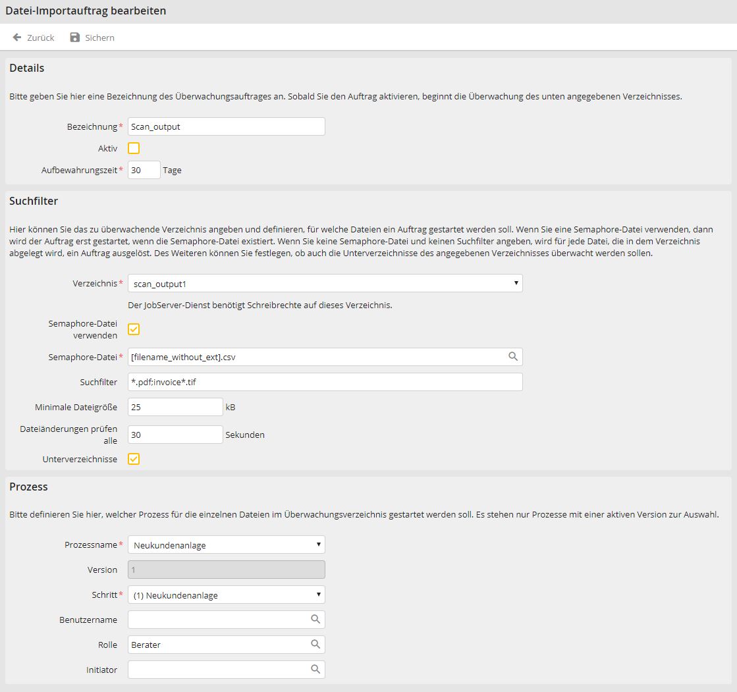Click the Minimale Dateigröße field showing 25
The image size is (737, 692).
click(x=175, y=407)
